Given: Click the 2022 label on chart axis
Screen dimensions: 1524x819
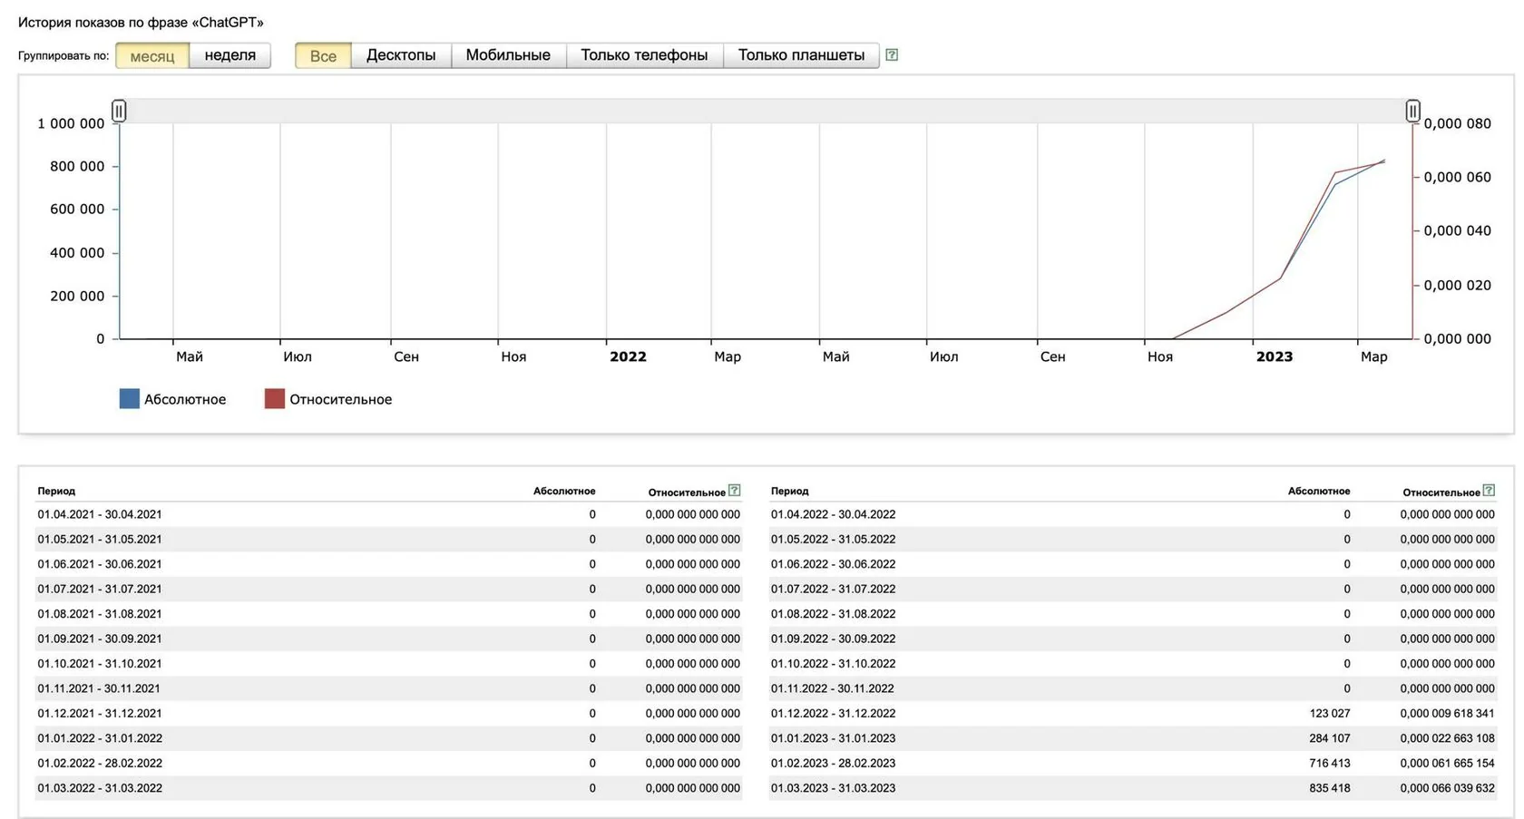Looking at the screenshot, I should tap(628, 356).
